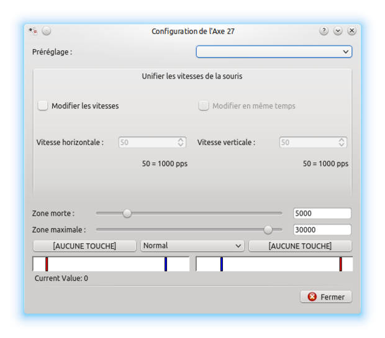Click the Vitesse verticale spinbox arrows
The image size is (385, 338).
[x=342, y=143]
